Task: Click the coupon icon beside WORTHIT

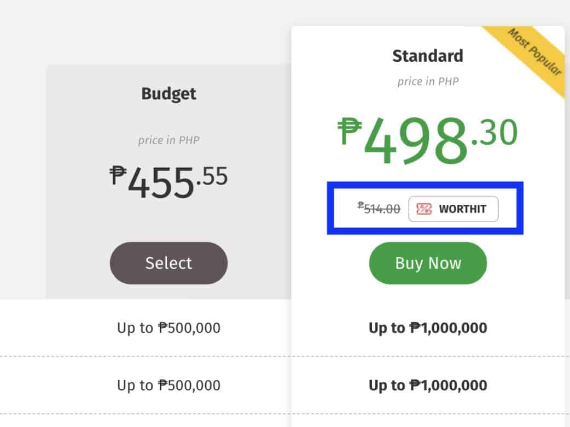Action: [424, 209]
